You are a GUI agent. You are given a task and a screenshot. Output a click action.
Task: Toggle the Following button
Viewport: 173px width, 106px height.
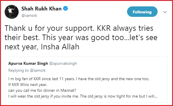(x=142, y=12)
